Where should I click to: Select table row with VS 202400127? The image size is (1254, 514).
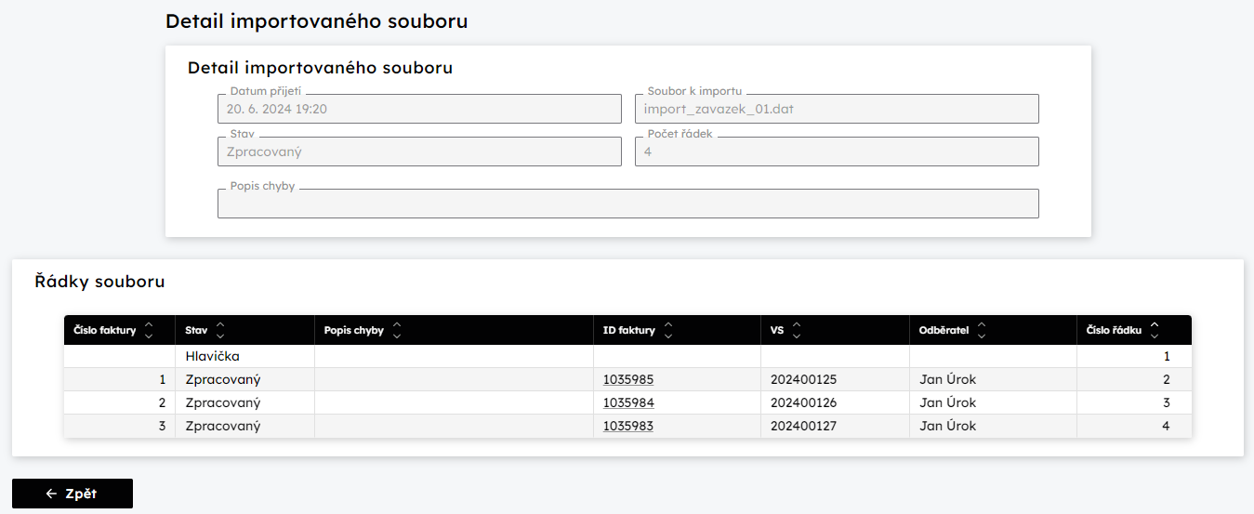tap(627, 426)
